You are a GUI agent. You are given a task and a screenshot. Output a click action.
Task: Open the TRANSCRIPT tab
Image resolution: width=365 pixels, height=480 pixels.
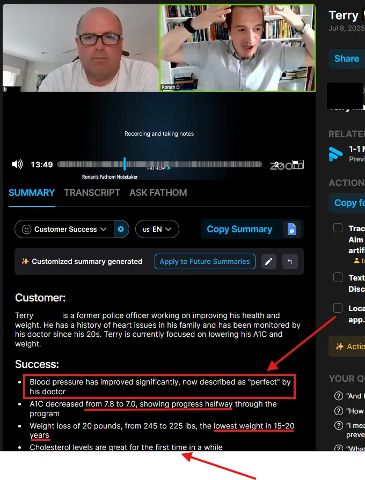(92, 193)
